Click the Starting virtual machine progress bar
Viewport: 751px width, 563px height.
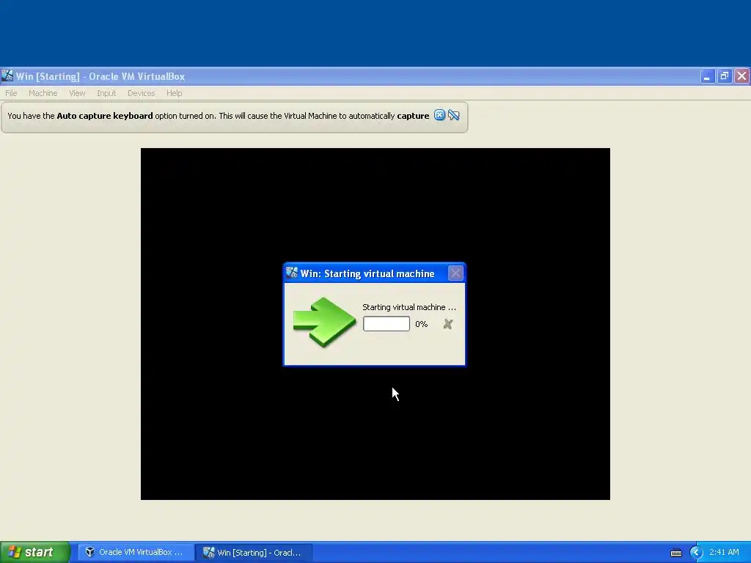pyautogui.click(x=386, y=323)
